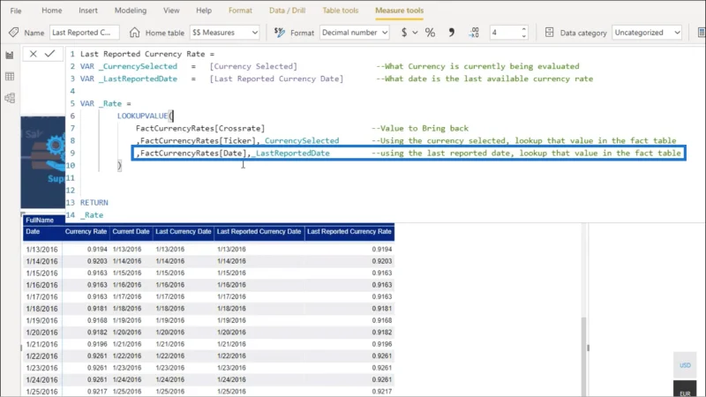Click the decimal places icon
The width and height of the screenshot is (706, 397).
tap(474, 33)
